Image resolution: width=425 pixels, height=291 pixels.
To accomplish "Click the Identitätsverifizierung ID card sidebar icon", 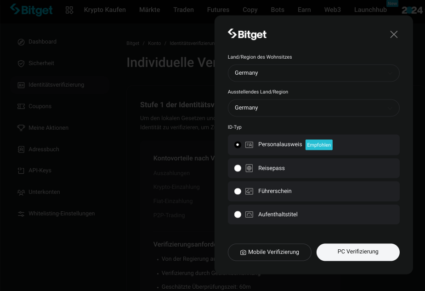I will click(21, 85).
